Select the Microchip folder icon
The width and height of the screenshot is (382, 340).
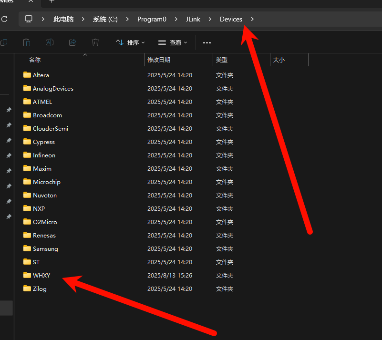[27, 182]
